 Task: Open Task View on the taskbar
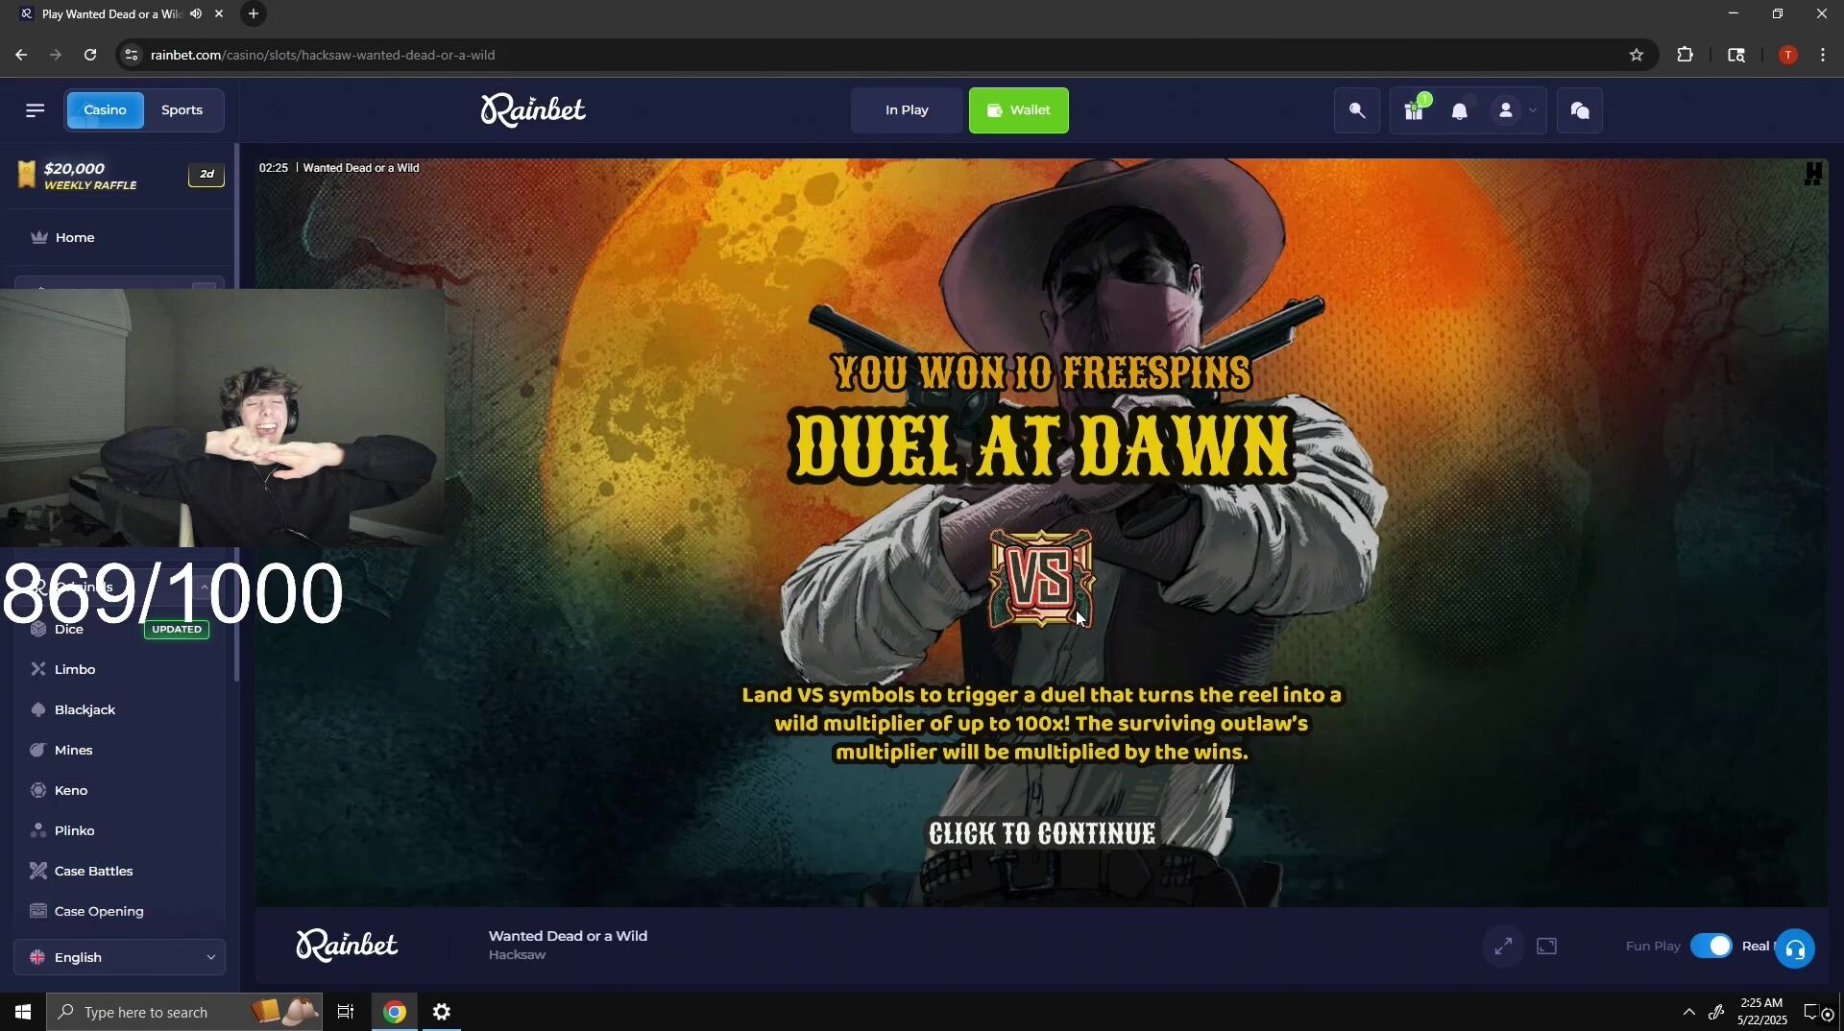345,1012
